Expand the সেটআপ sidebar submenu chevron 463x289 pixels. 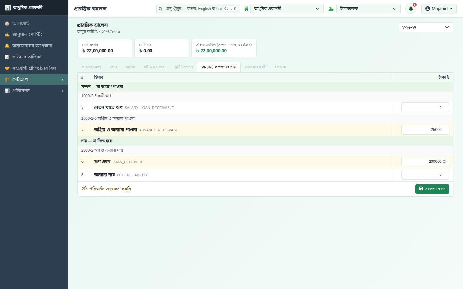(62, 80)
